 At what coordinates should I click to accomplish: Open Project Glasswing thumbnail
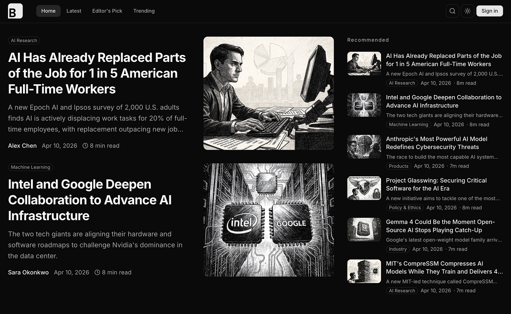tap(364, 188)
